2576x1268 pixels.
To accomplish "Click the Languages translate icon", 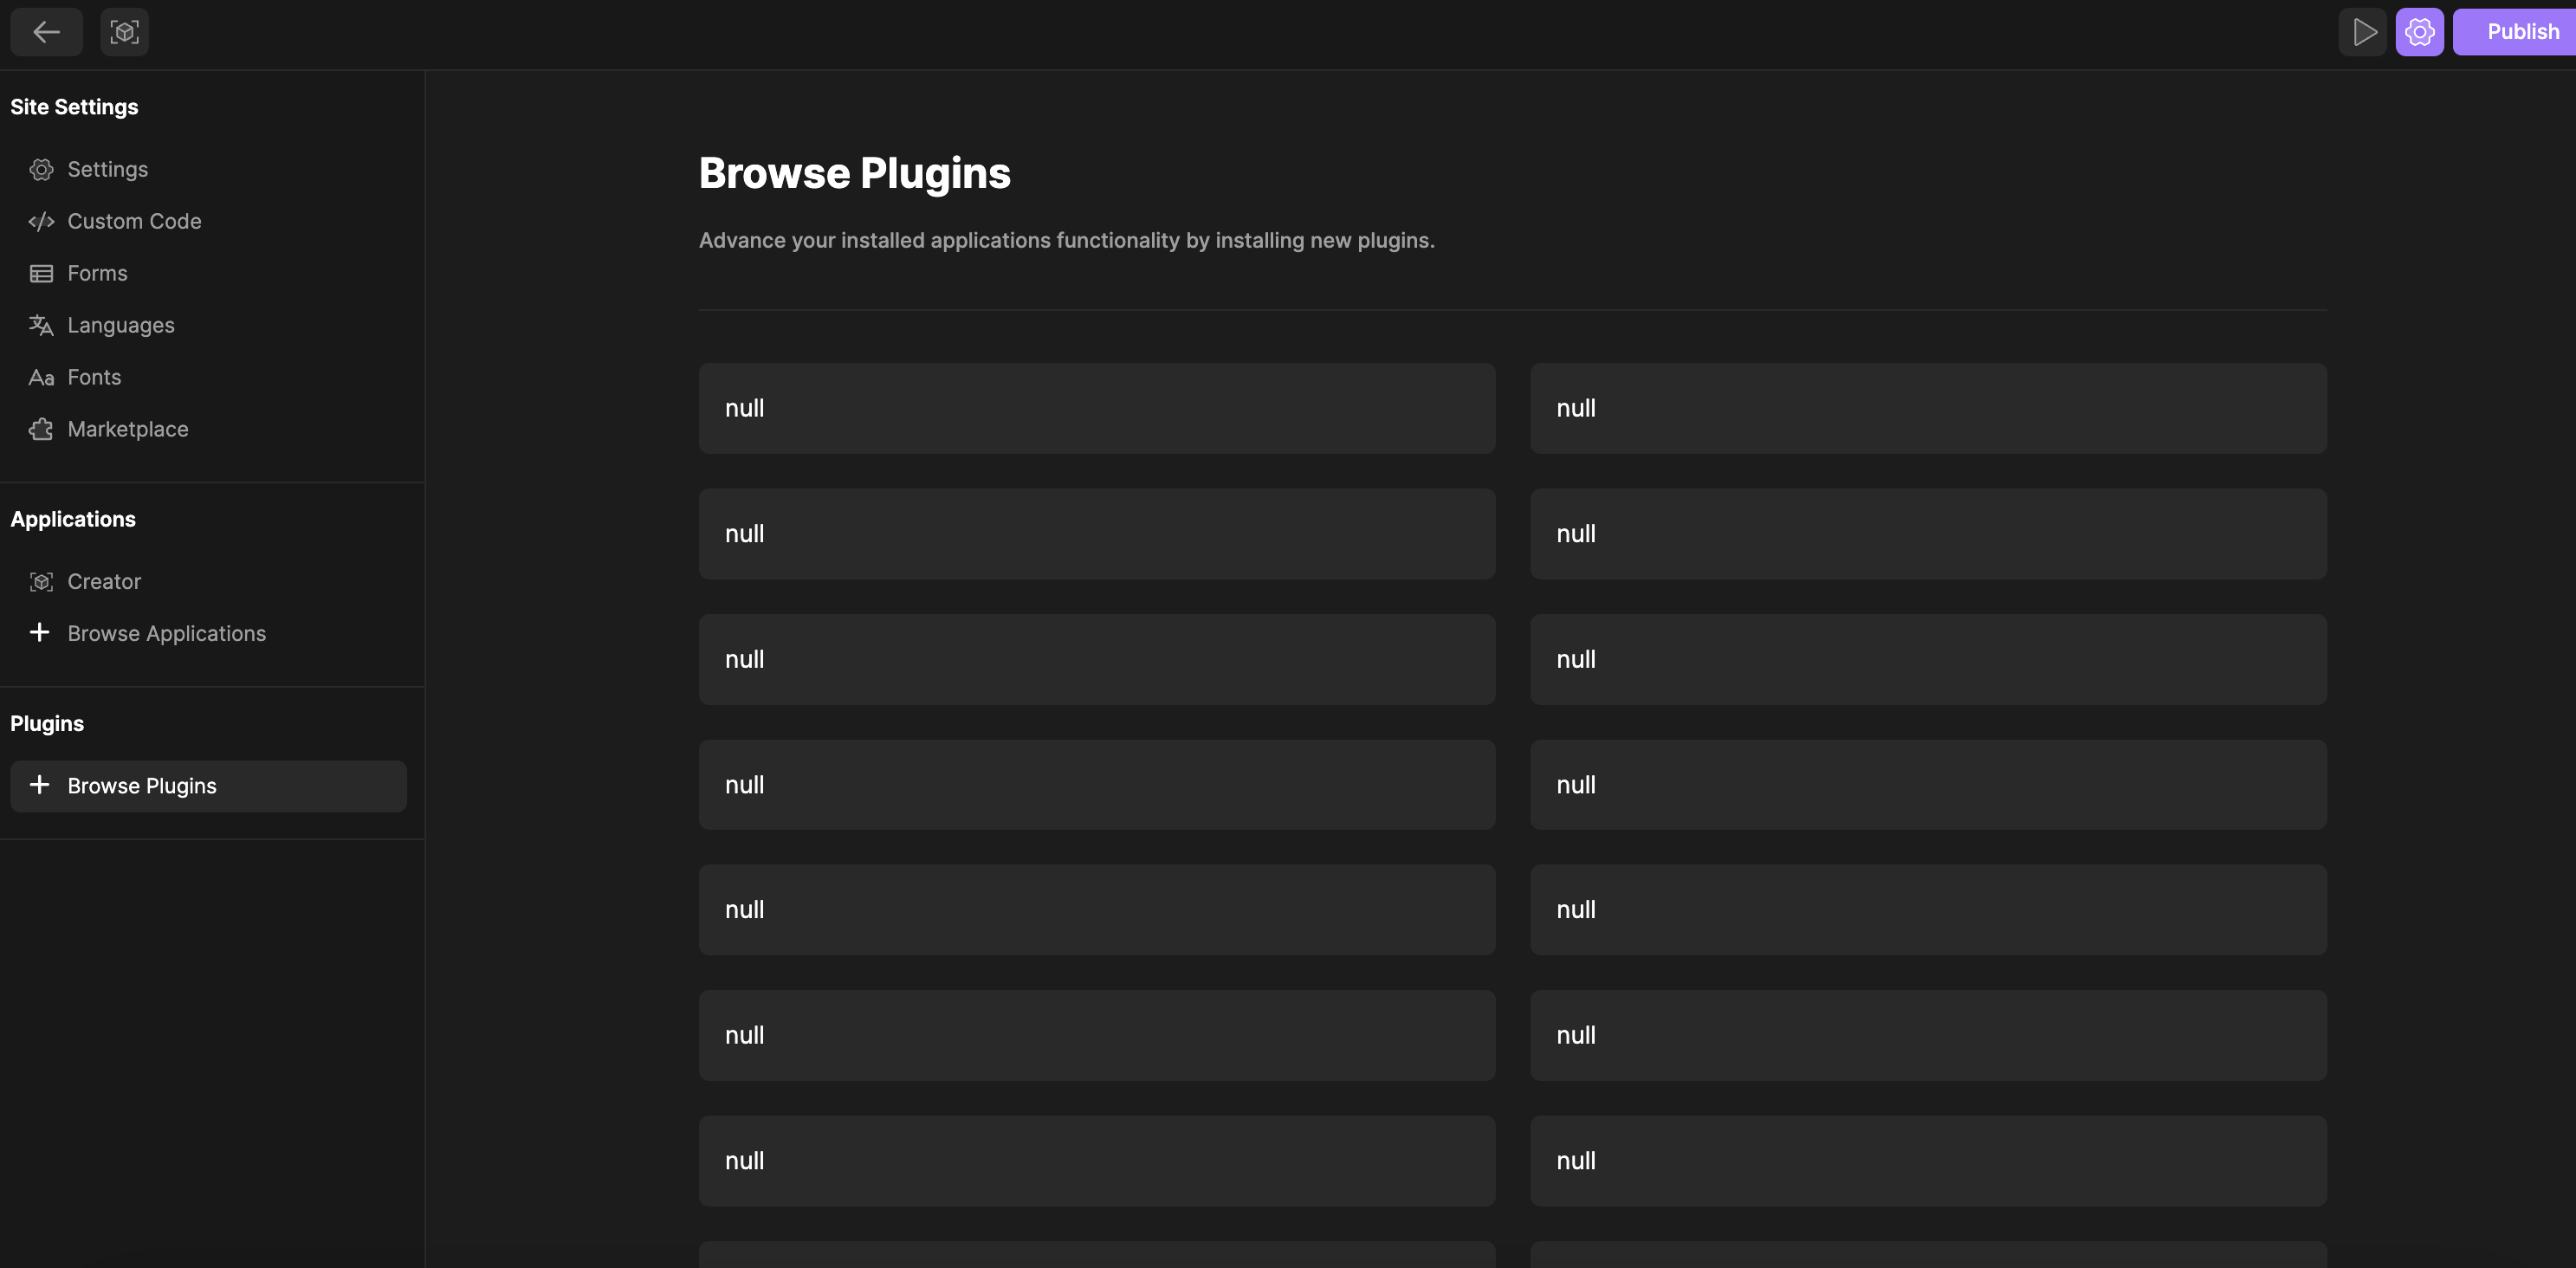I will coord(41,326).
